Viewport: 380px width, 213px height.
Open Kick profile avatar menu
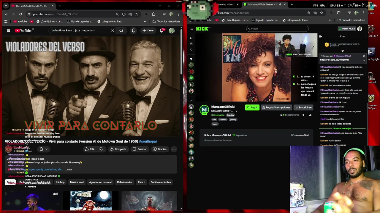(x=360, y=29)
